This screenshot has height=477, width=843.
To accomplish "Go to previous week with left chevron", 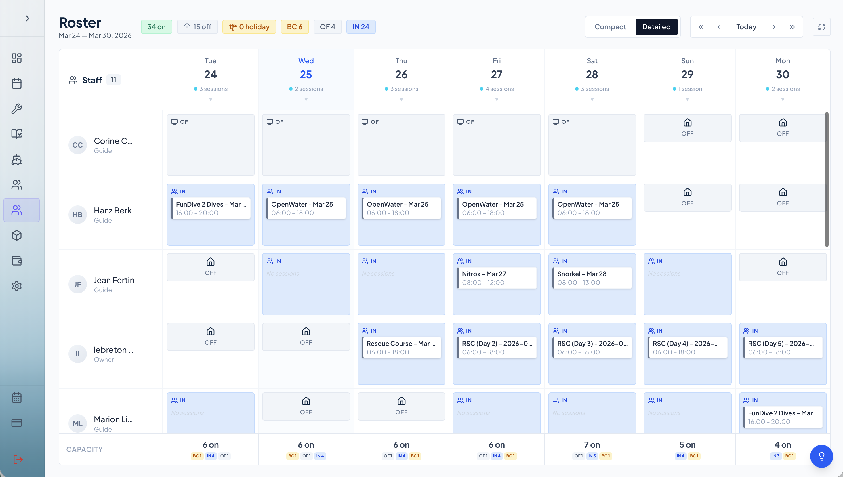I will [x=719, y=27].
